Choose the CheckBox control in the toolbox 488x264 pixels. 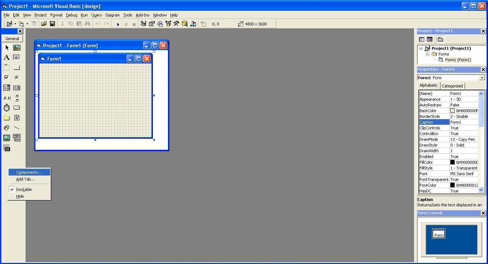(7, 77)
